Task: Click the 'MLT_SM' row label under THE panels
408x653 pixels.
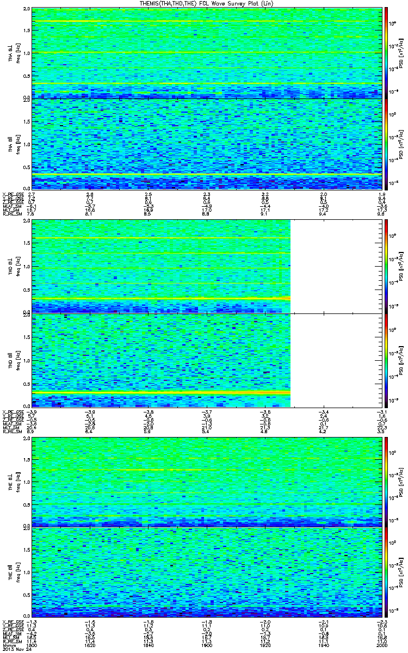Action: pos(10,638)
